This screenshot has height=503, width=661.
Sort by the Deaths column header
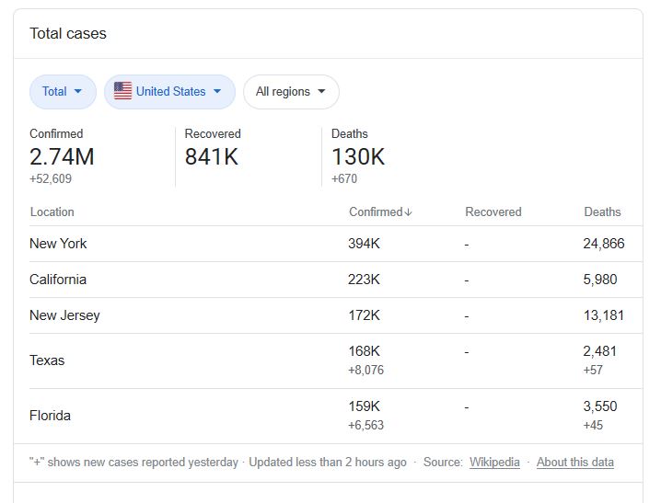(x=602, y=211)
